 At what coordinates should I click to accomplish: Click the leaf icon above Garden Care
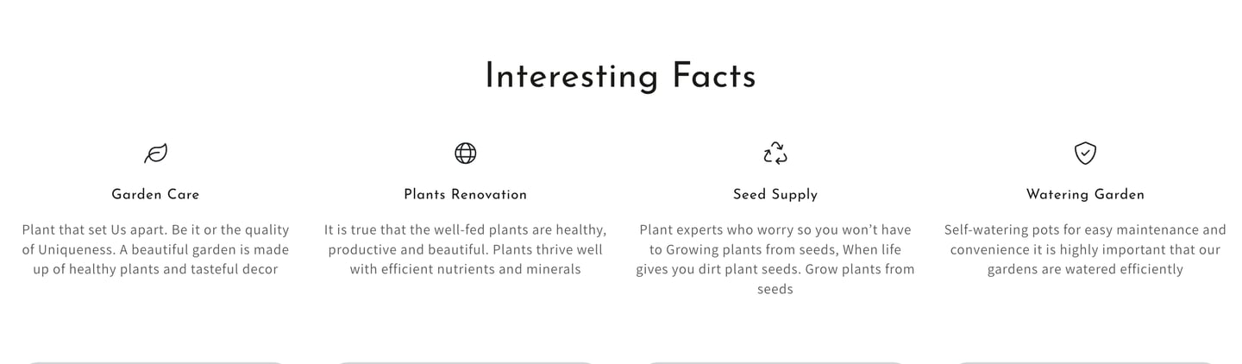click(x=155, y=154)
